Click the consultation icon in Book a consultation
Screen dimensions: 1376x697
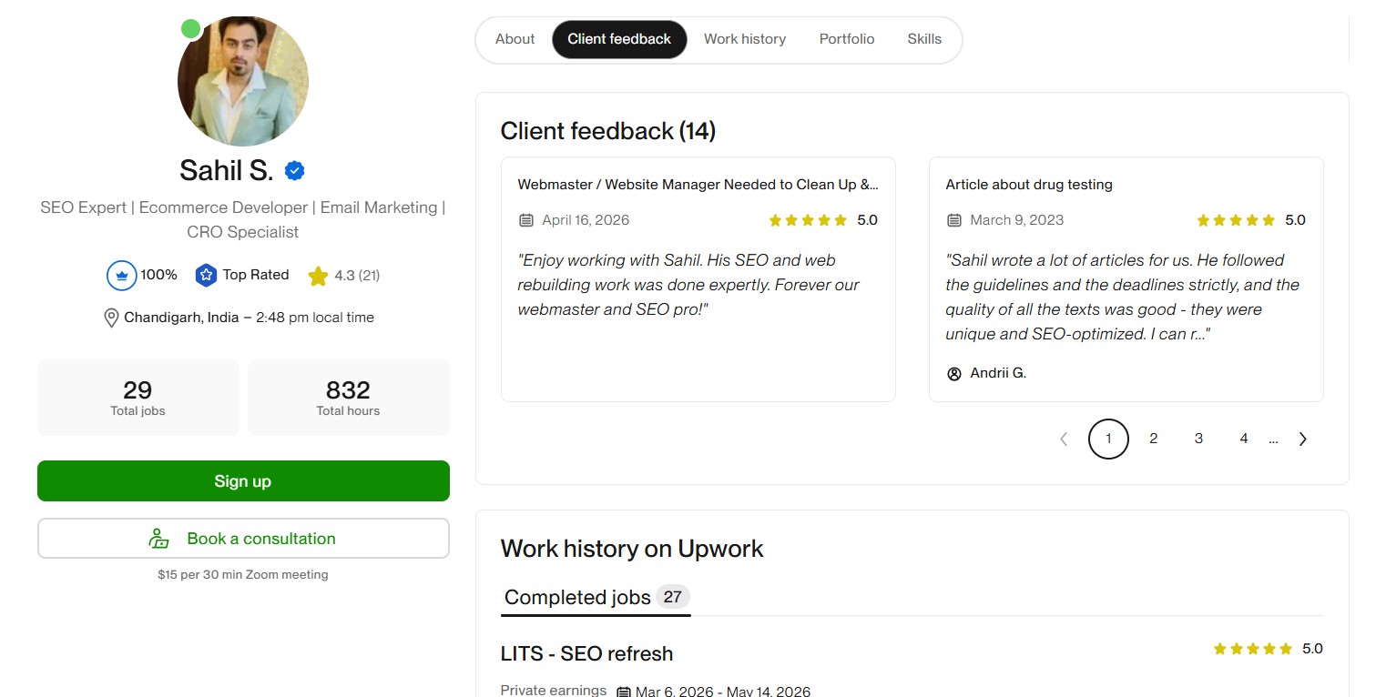159,539
